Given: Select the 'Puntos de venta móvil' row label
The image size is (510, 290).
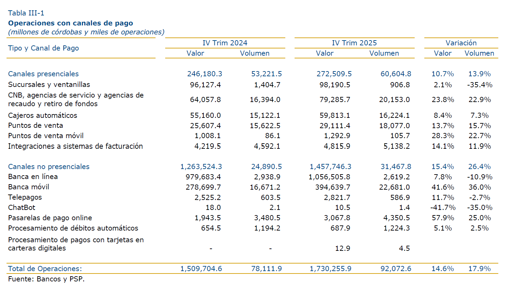Looking at the screenshot, I should coord(46,136).
